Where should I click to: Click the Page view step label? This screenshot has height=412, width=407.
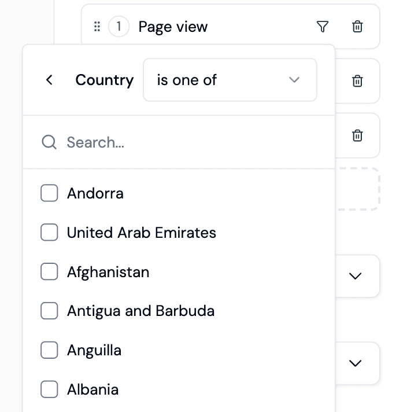[173, 27]
